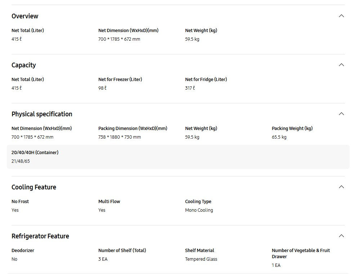Screen dimensions: 360x274
Task: Click the Net for Freezer (Liter) label
Action: point(120,80)
